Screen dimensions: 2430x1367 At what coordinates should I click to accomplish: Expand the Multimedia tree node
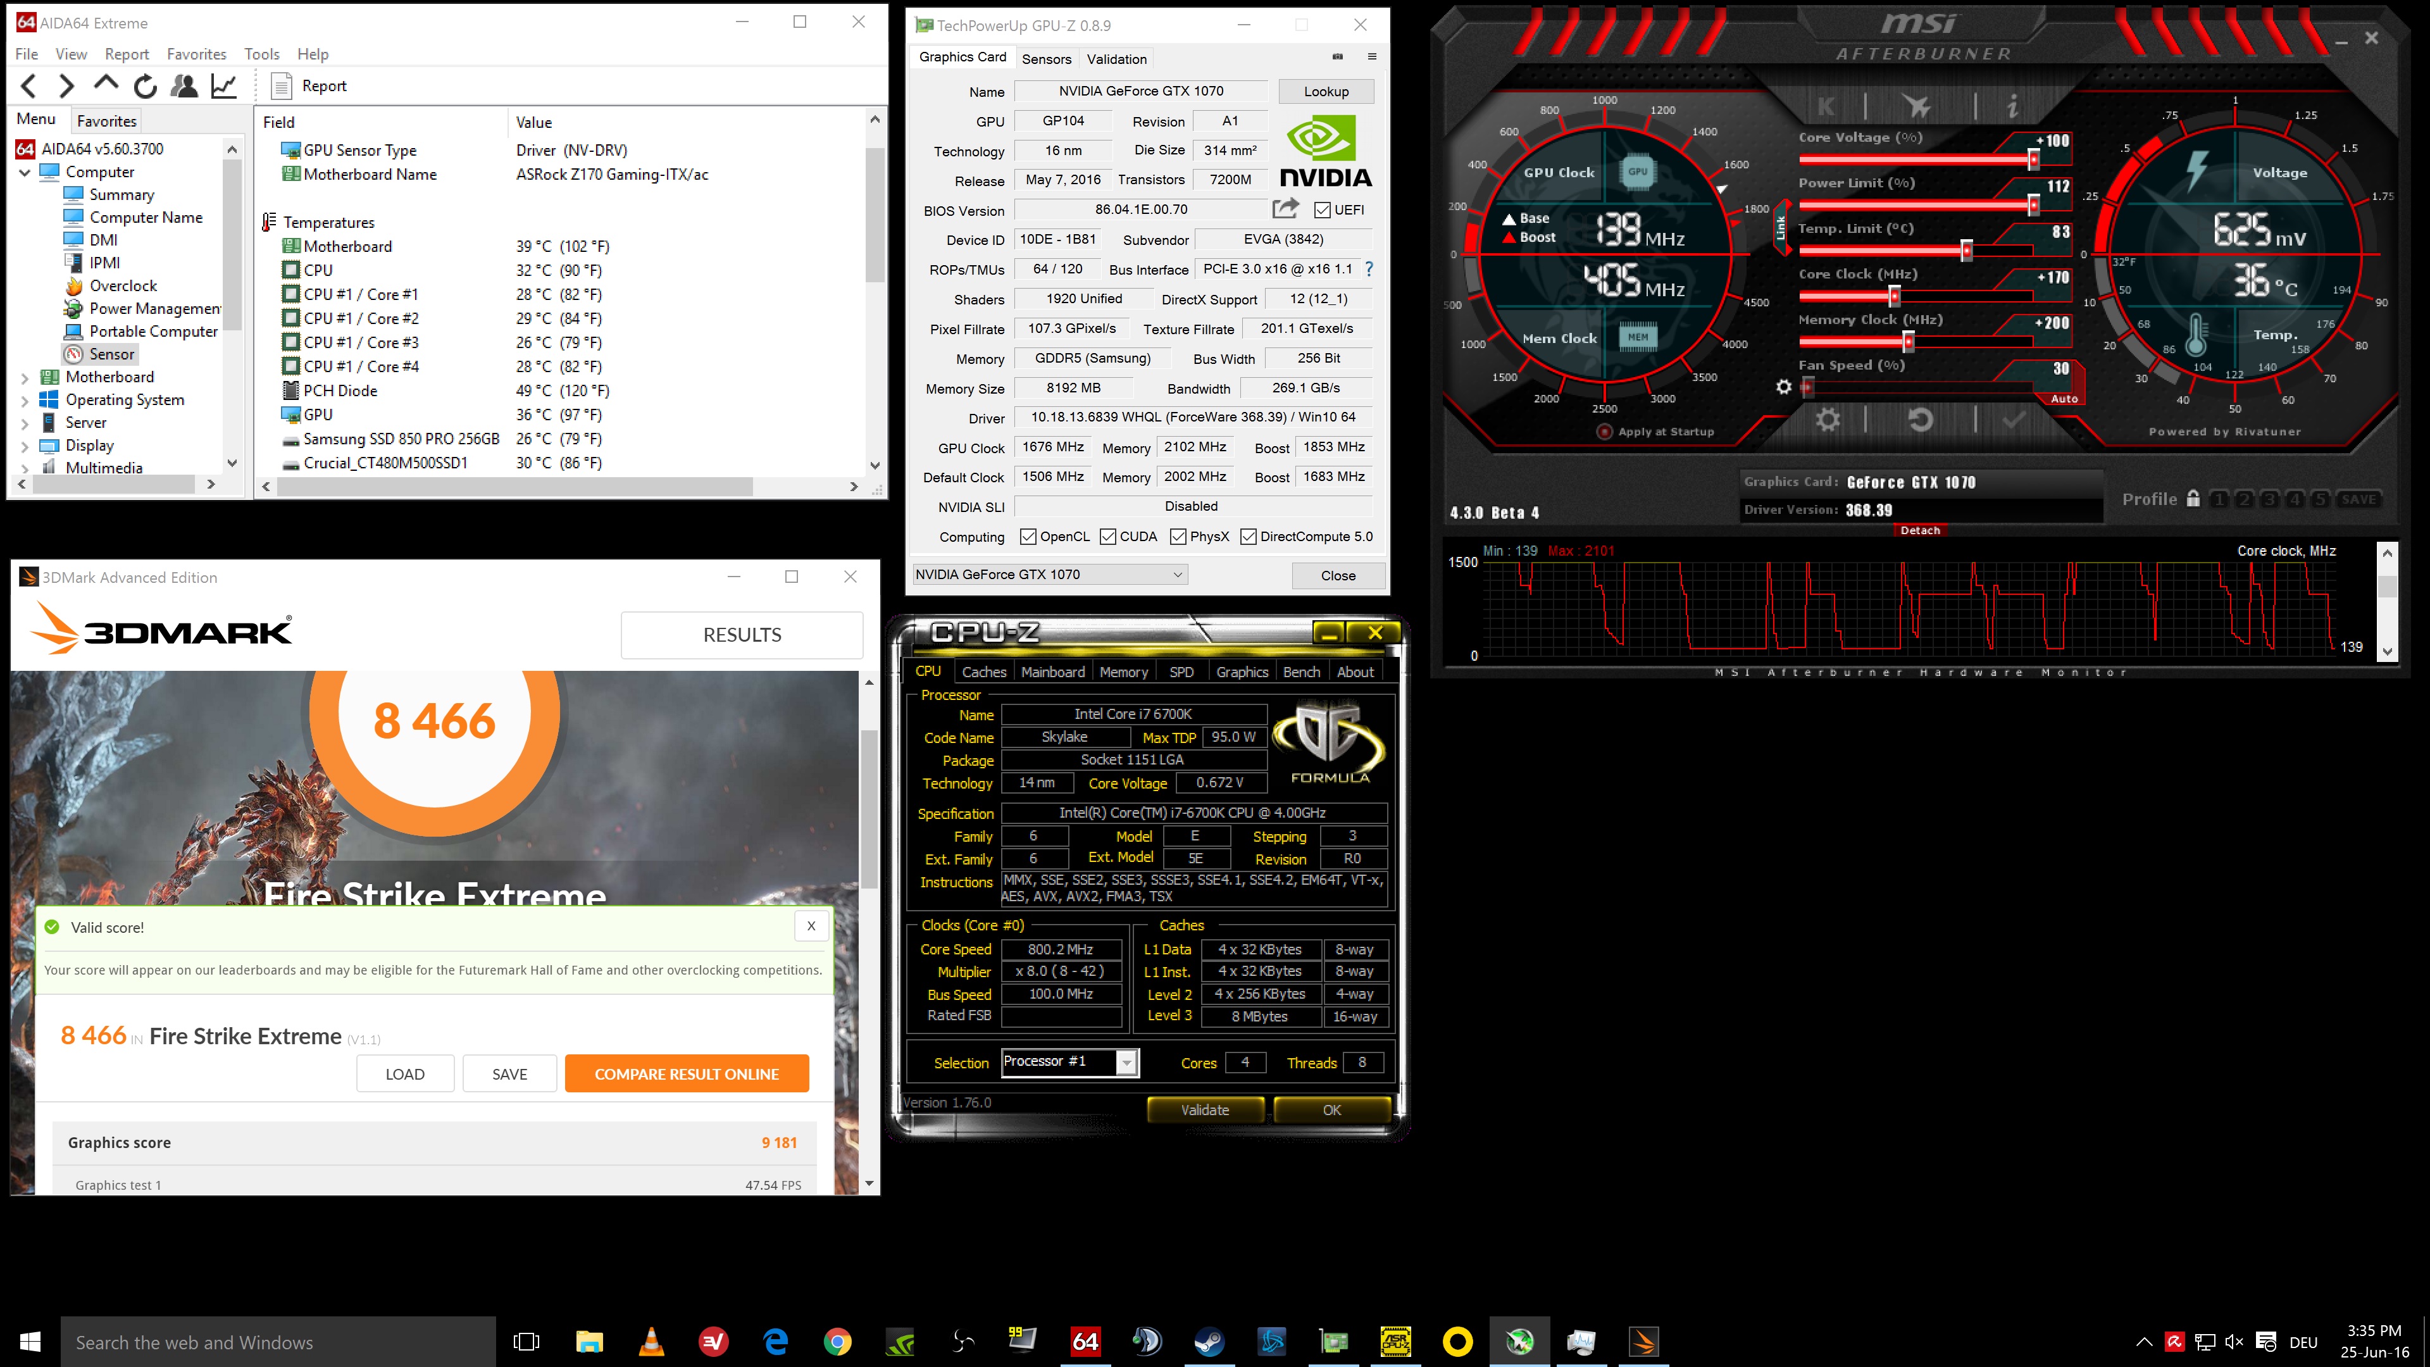pos(25,468)
